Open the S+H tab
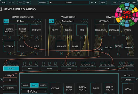This screenshot has height=94, width=138. (x=107, y=69)
